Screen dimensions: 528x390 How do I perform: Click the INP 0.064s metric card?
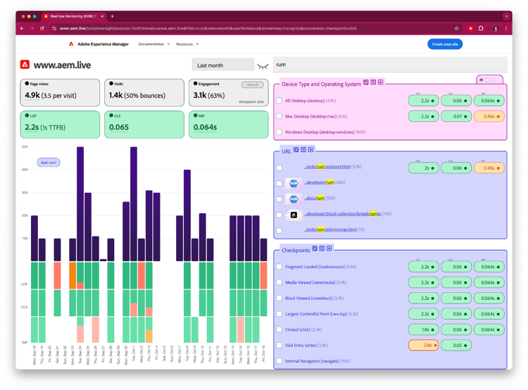pos(229,125)
